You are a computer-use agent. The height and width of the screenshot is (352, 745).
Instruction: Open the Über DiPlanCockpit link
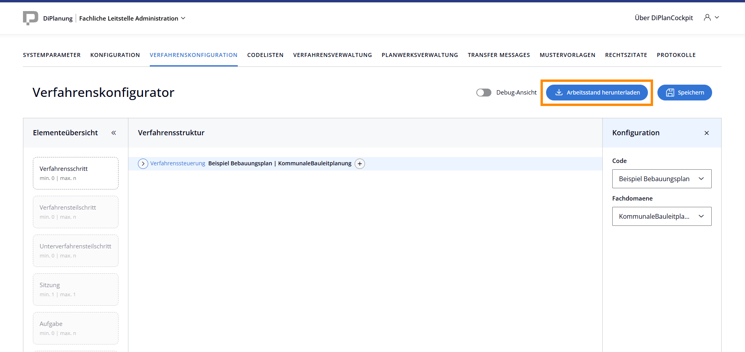[x=664, y=18]
